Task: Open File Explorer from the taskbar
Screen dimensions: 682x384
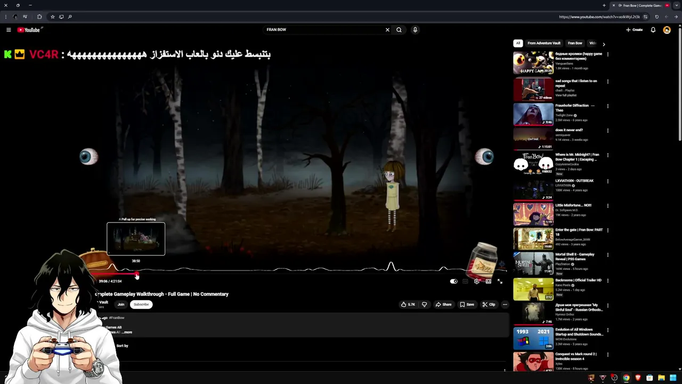Action: [x=661, y=378]
